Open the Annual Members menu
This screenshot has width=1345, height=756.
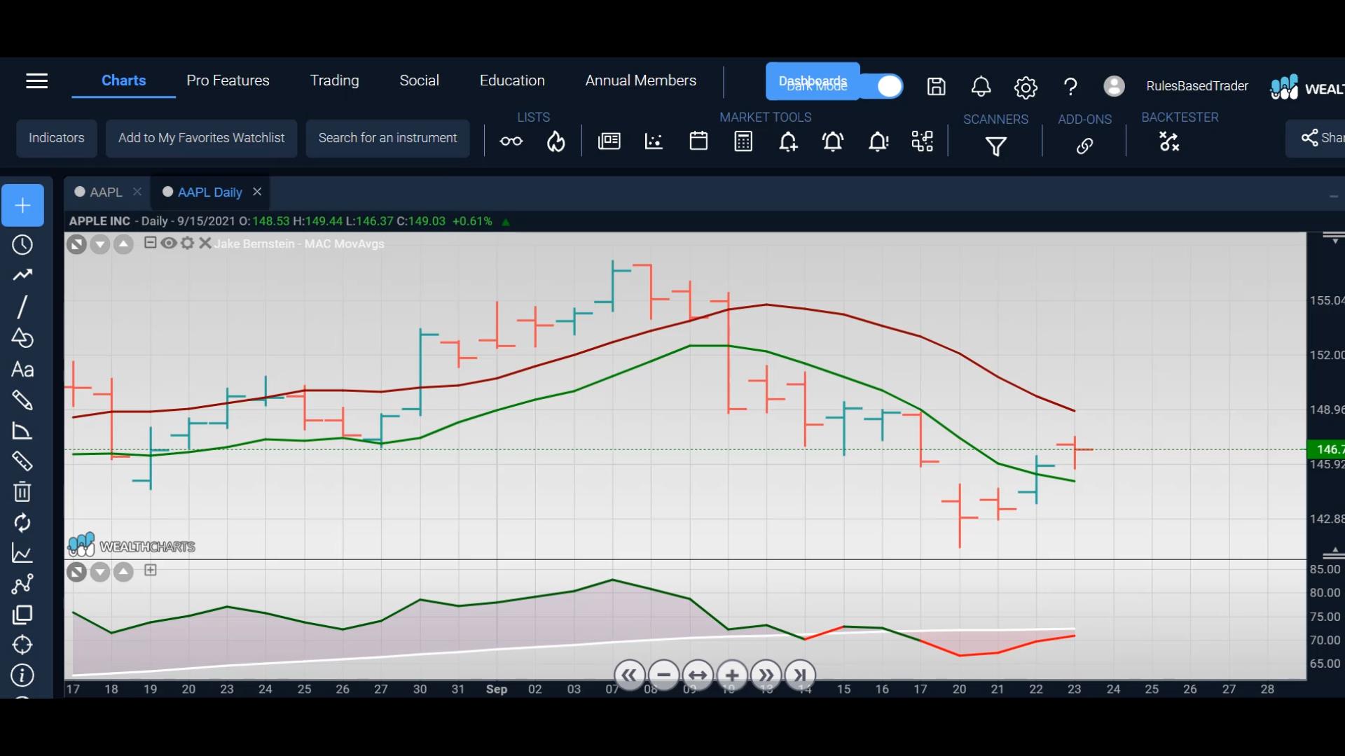640,80
